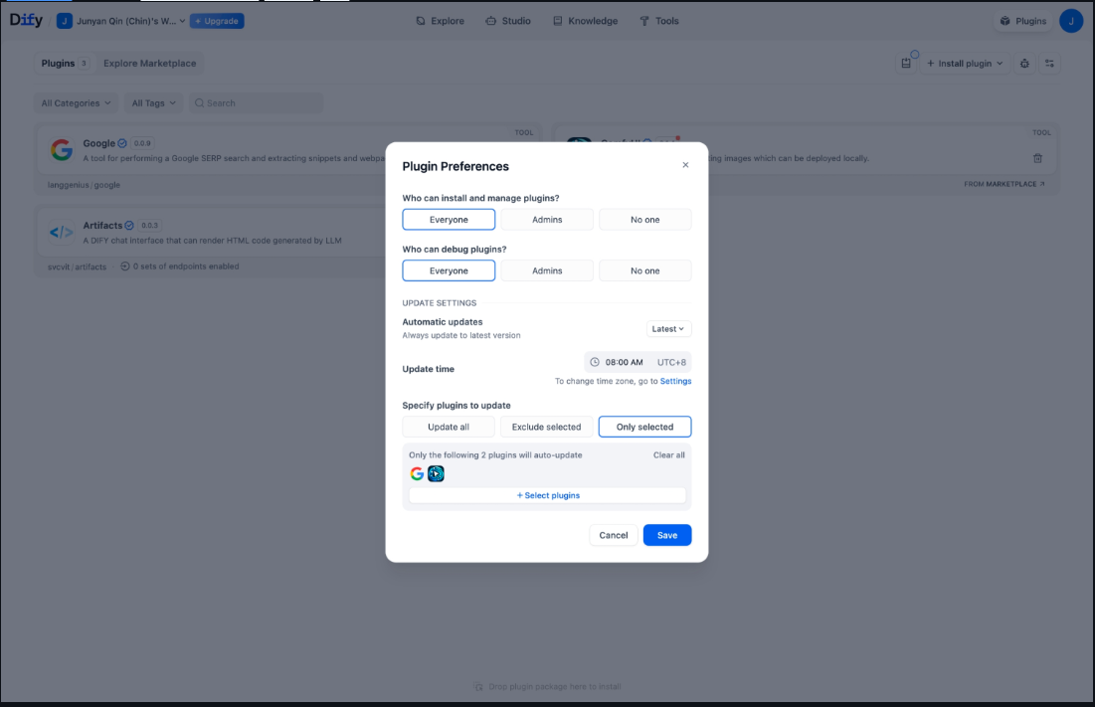Click Artifacts verified badge icon
This screenshot has width=1095, height=707.
[129, 226]
